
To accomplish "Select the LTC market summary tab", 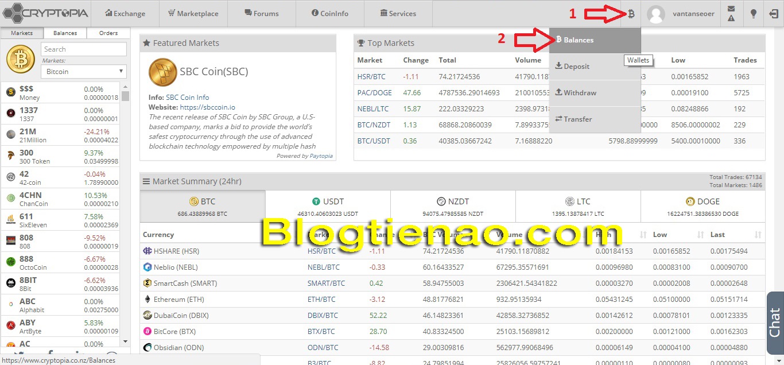I will [x=578, y=207].
